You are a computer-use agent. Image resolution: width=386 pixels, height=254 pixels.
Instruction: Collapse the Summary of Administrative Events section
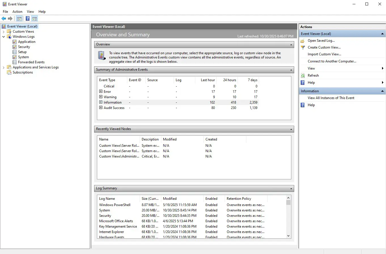tap(291, 70)
